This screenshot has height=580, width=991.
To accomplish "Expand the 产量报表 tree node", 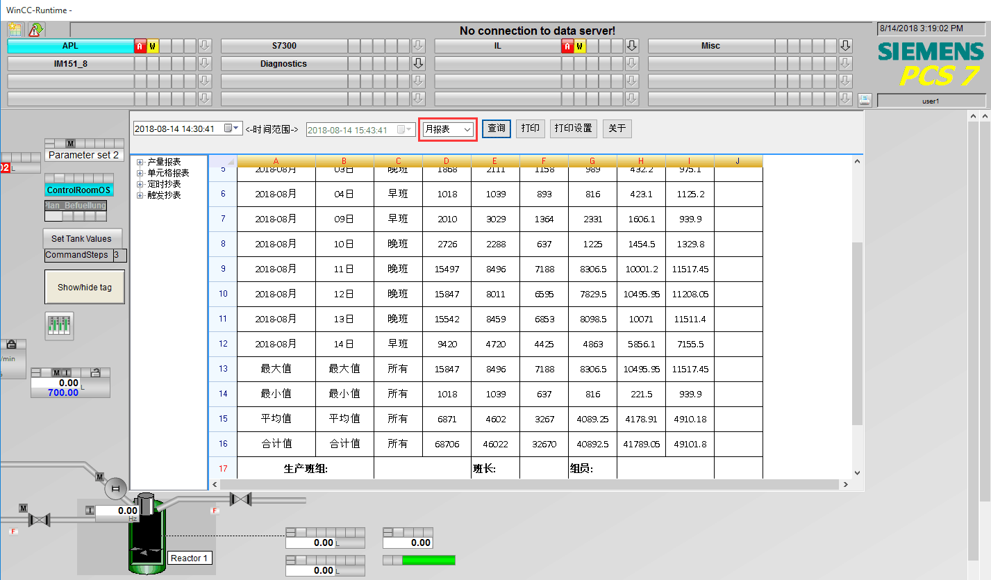I will point(140,162).
